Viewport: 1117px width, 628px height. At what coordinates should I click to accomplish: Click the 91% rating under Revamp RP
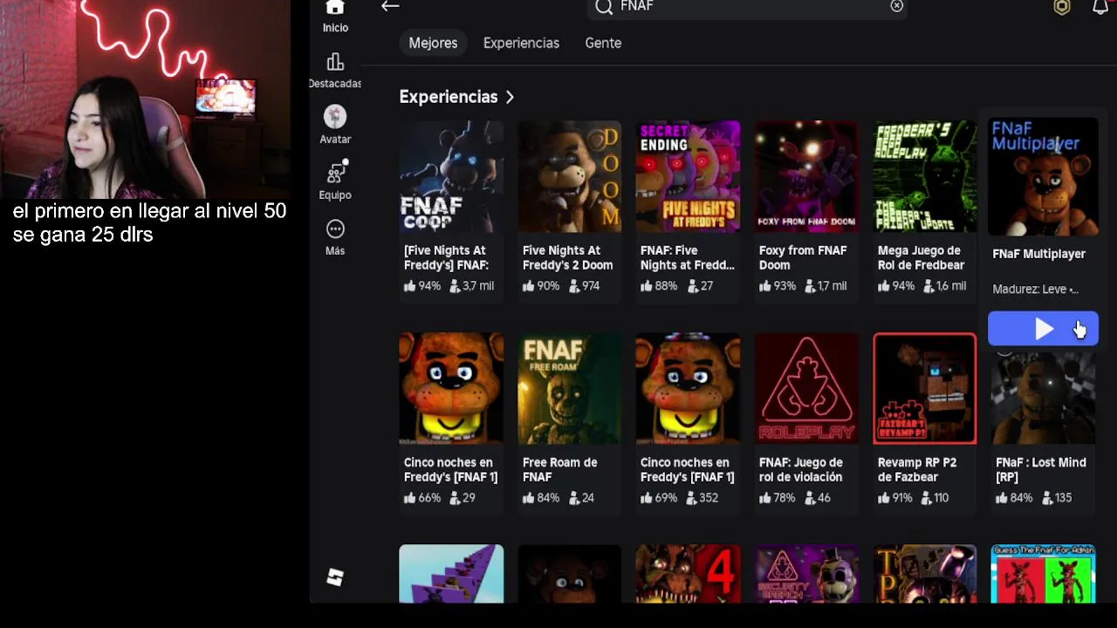896,498
